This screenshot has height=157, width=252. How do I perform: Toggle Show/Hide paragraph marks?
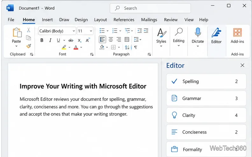136,47
